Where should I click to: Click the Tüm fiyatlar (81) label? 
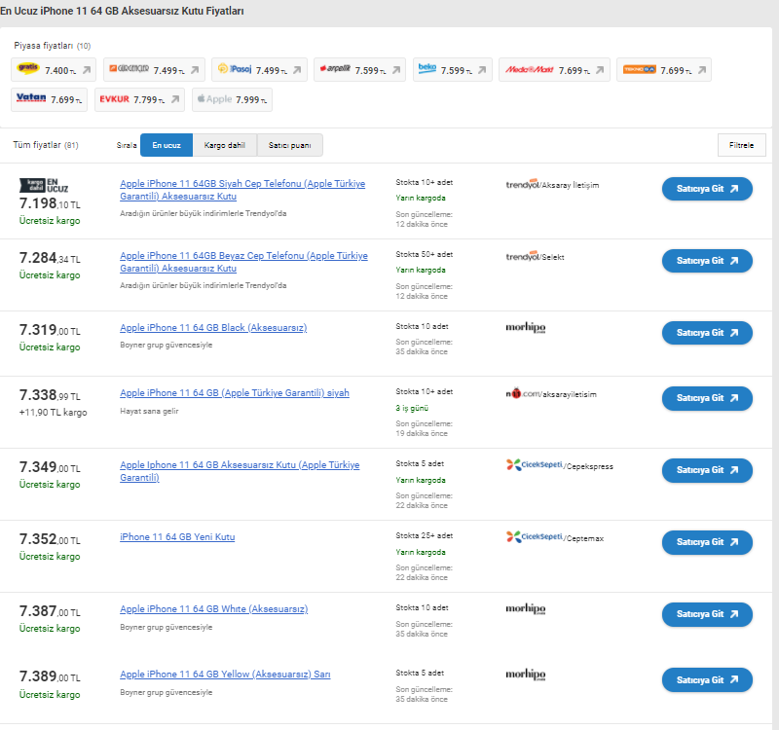(x=46, y=145)
